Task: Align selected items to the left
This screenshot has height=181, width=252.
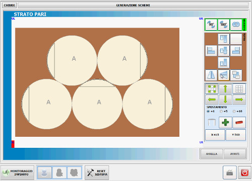Action: coord(211,51)
